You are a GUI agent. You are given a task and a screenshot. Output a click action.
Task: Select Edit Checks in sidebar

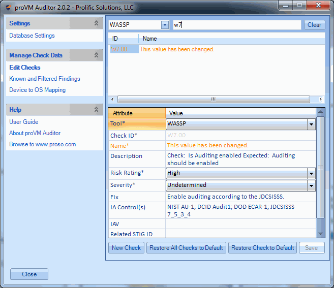[x=25, y=68]
